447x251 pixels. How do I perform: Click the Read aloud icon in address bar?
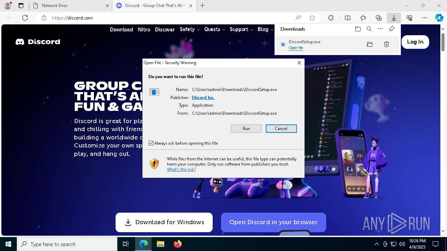point(298,18)
